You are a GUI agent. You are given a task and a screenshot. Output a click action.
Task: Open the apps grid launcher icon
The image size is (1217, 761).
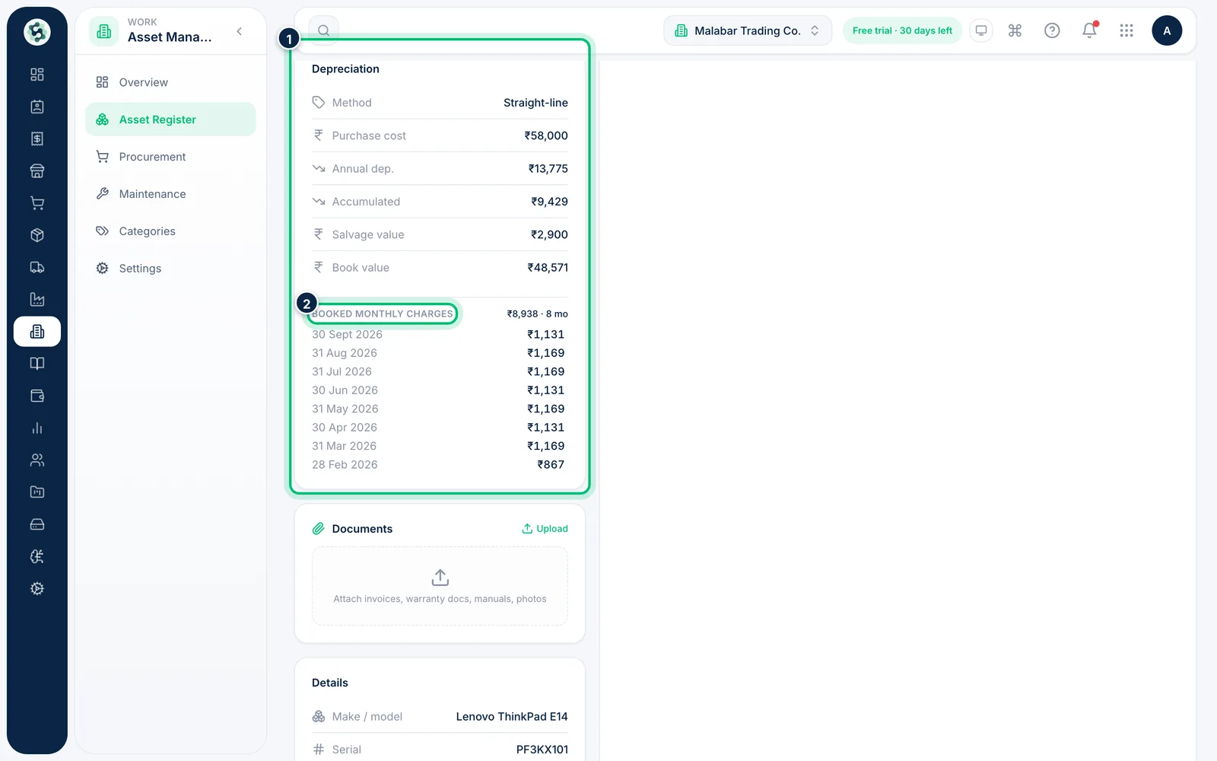1126,30
